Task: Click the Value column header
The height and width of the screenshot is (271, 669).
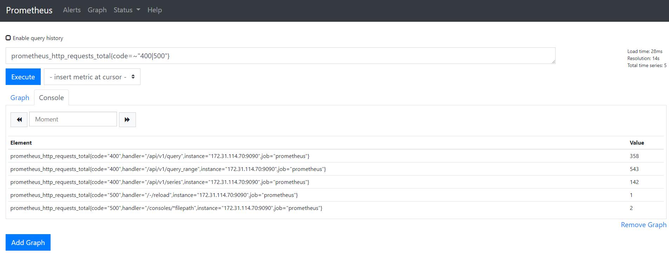Action: (x=637, y=143)
